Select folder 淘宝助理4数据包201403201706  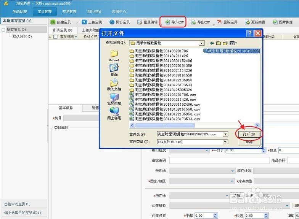pyautogui.click(x=159, y=51)
